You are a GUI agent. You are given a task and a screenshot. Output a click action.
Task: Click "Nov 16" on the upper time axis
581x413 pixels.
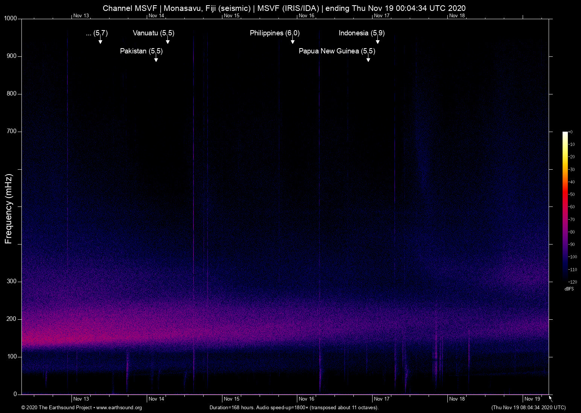click(307, 16)
